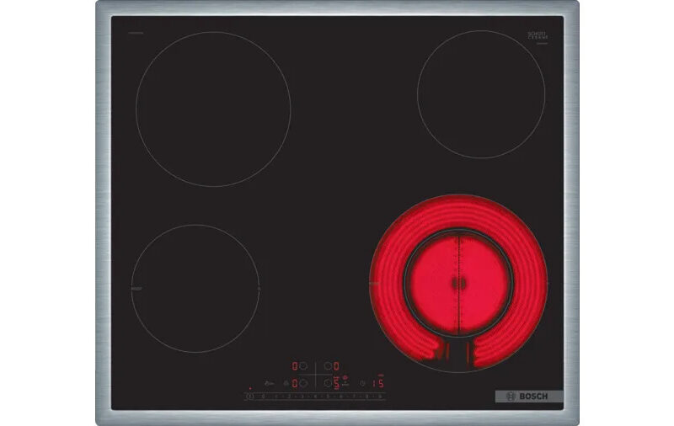Tap the main power on/off symbol
The height and width of the screenshot is (426, 674).
coord(249,396)
